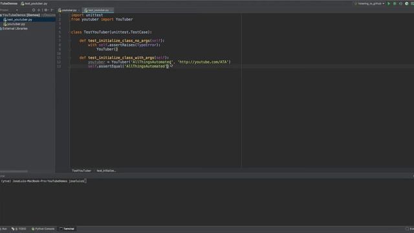Open the run configuration dropdown
414x233 pixels.
coord(369,4)
